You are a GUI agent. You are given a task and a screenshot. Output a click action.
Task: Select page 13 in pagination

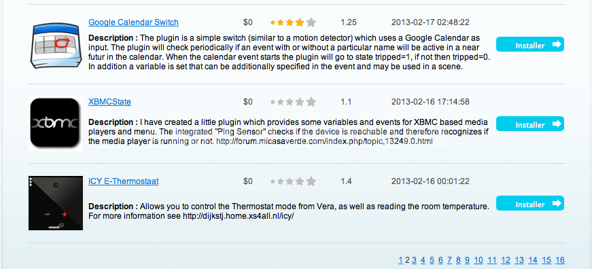519,260
